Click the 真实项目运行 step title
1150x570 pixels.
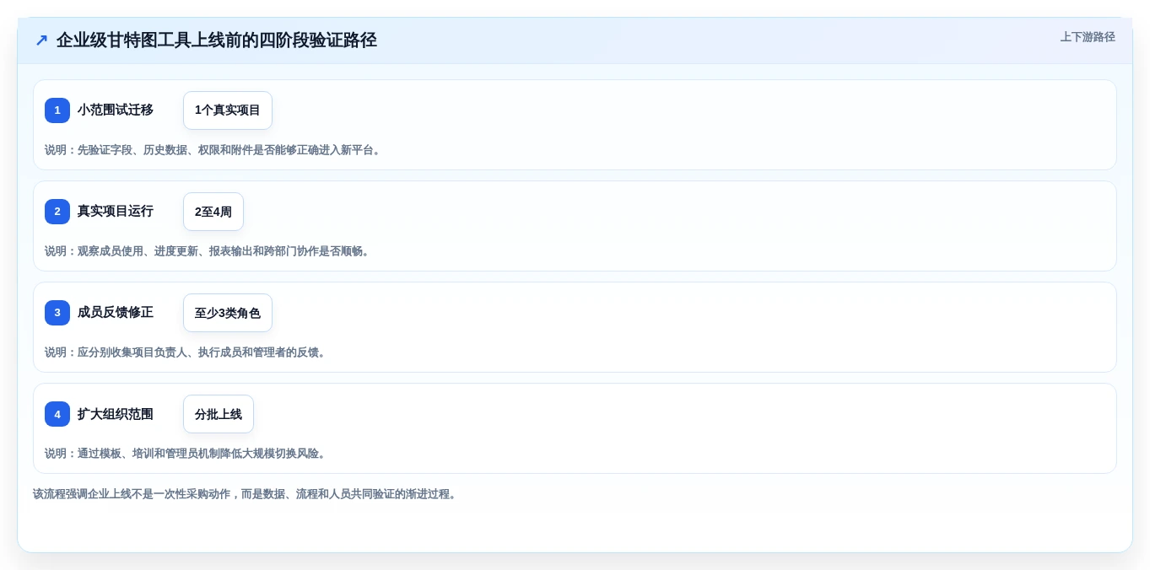pos(116,211)
